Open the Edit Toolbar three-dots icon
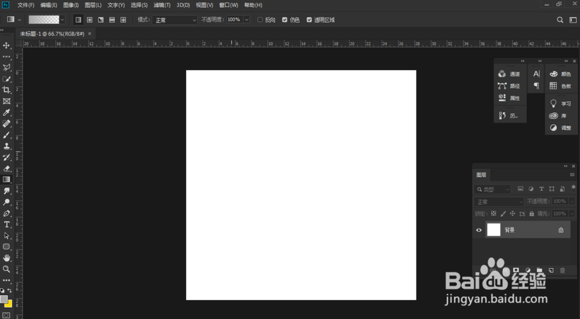Image resolution: width=580 pixels, height=319 pixels. pyautogui.click(x=6, y=281)
